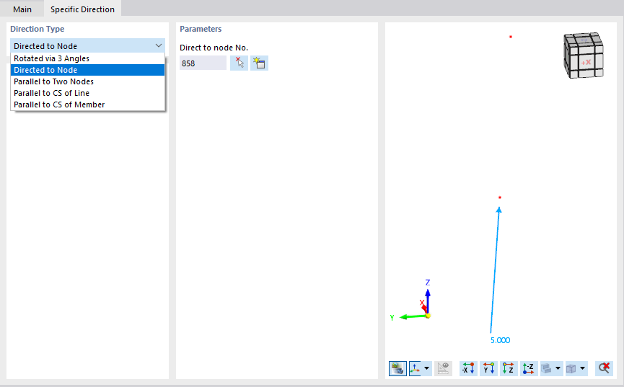Click the dimension visibility ruler icon

pos(444,368)
